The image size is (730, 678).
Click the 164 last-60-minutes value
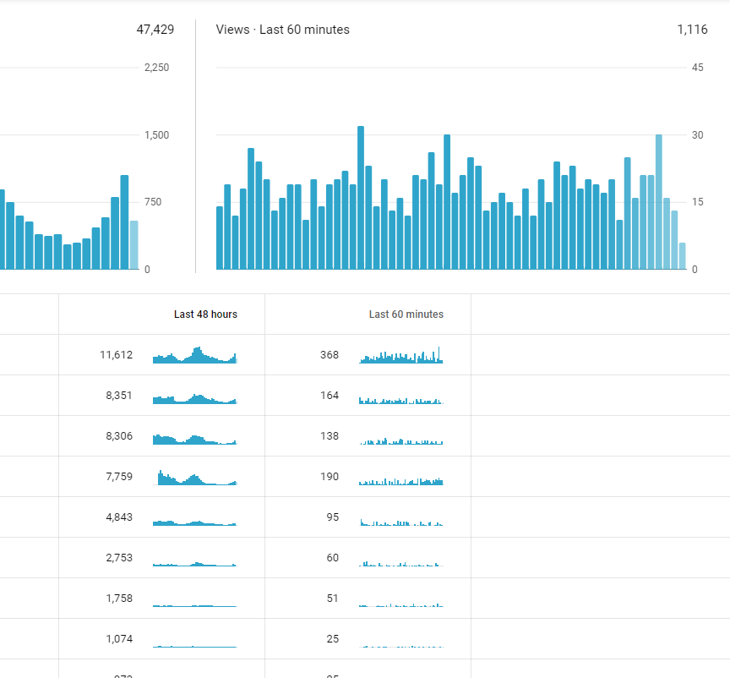pos(330,395)
